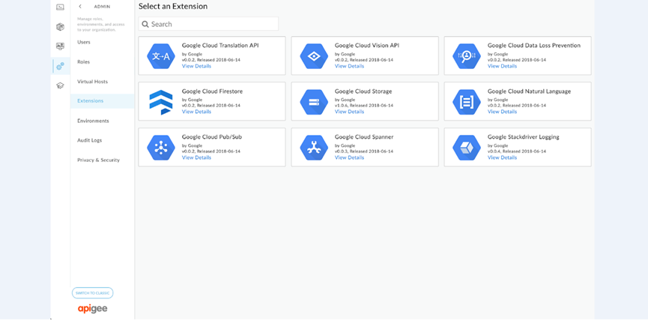This screenshot has height=320, width=648.
Task: View Details for Google Cloud Firestore
Action: click(196, 112)
